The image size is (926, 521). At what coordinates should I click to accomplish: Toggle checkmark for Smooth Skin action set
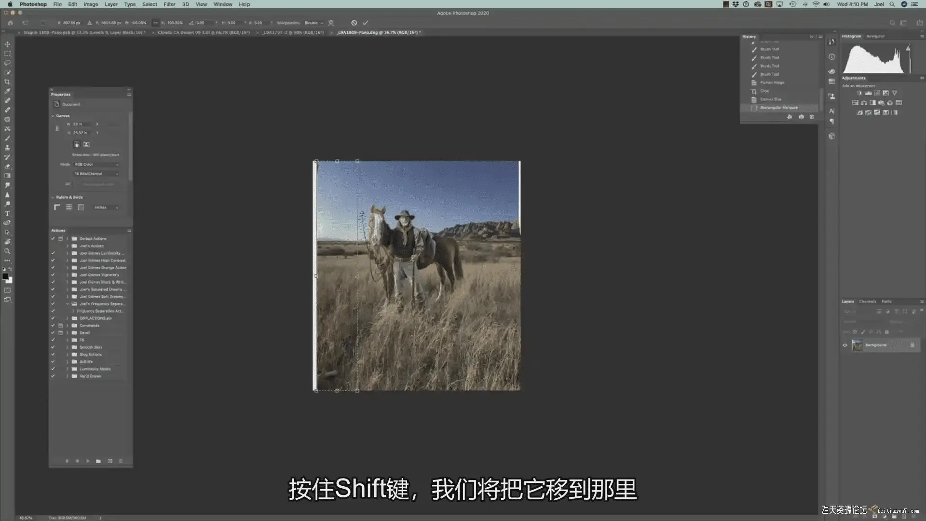pyautogui.click(x=53, y=347)
